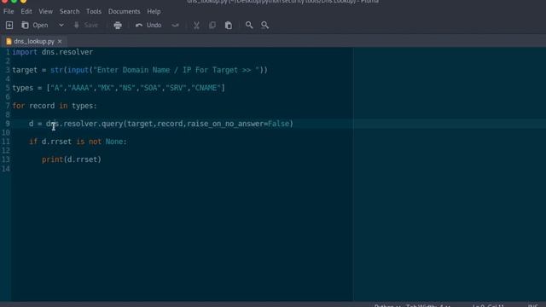Image resolution: width=546 pixels, height=307 pixels.
Task: Redo with the forward arrow icon
Action: click(x=175, y=25)
